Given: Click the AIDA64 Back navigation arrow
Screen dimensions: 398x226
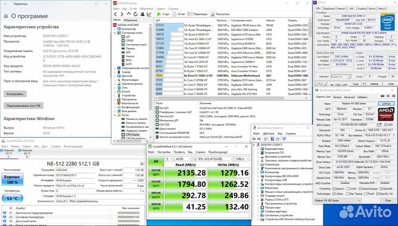Looking at the screenshot, I should pos(117,14).
